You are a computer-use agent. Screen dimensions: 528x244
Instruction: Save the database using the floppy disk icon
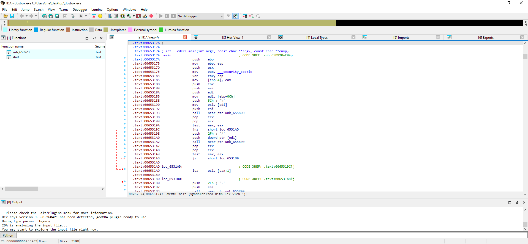12,16
